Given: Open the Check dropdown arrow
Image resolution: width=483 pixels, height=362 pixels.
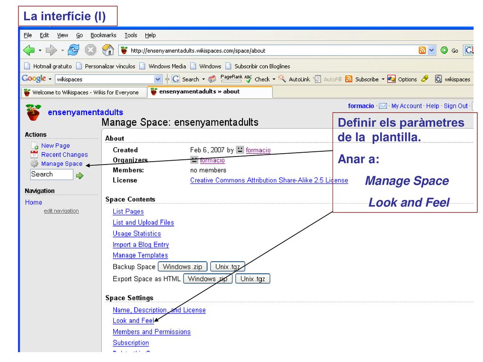Looking at the screenshot, I should [274, 79].
